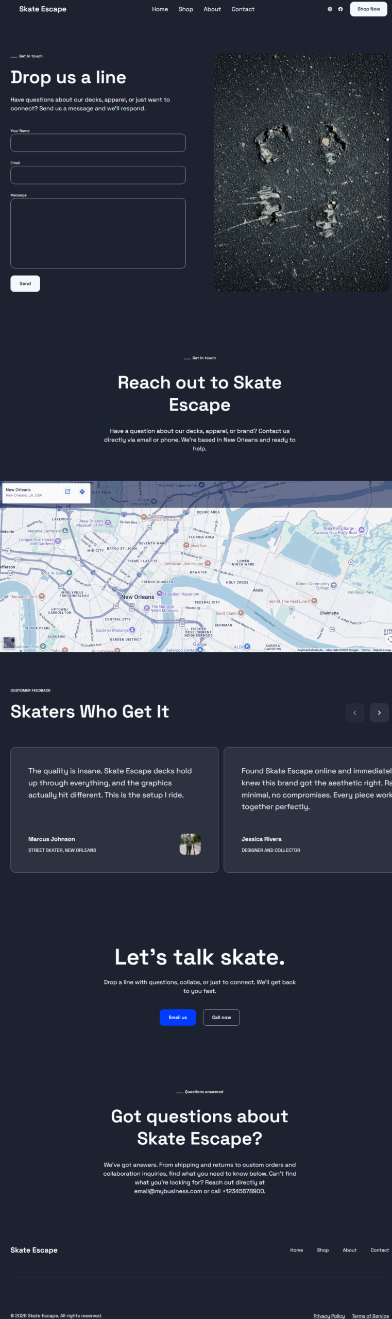The height and width of the screenshot is (1319, 392).
Task: Click The National WWII Museum marker
Action: tap(147, 608)
